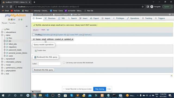Click the green reload navigation panel icon
Image resolution: width=174 pixels, height=98 pixels.
coord(21,19)
